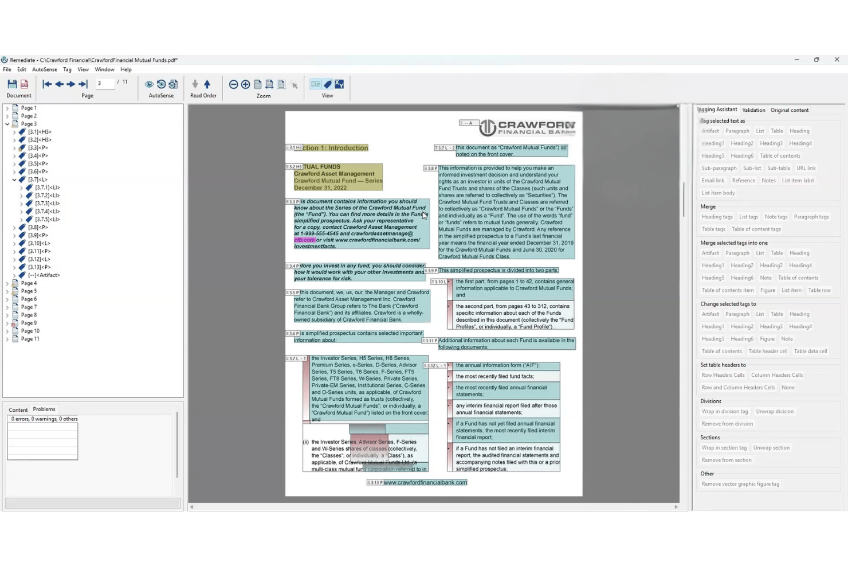
Task: Click the greyed page icon in Zoom group
Action: 281,84
